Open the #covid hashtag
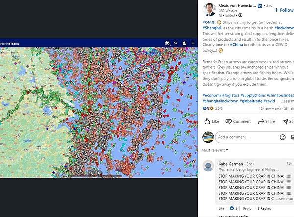This screenshot has width=294, height=217. (269, 101)
